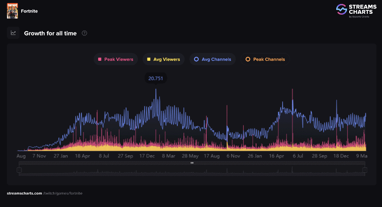Click the left range selector handle
Screen dimensions: 382x207
tap(19, 170)
